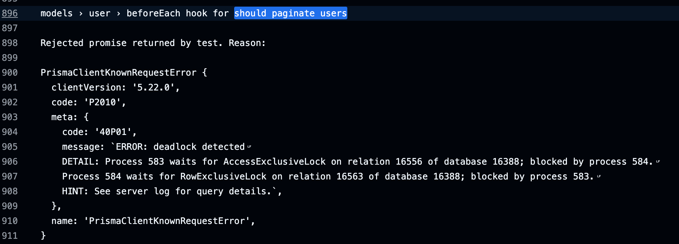
Task: Select line number 904
Action: tap(10, 132)
